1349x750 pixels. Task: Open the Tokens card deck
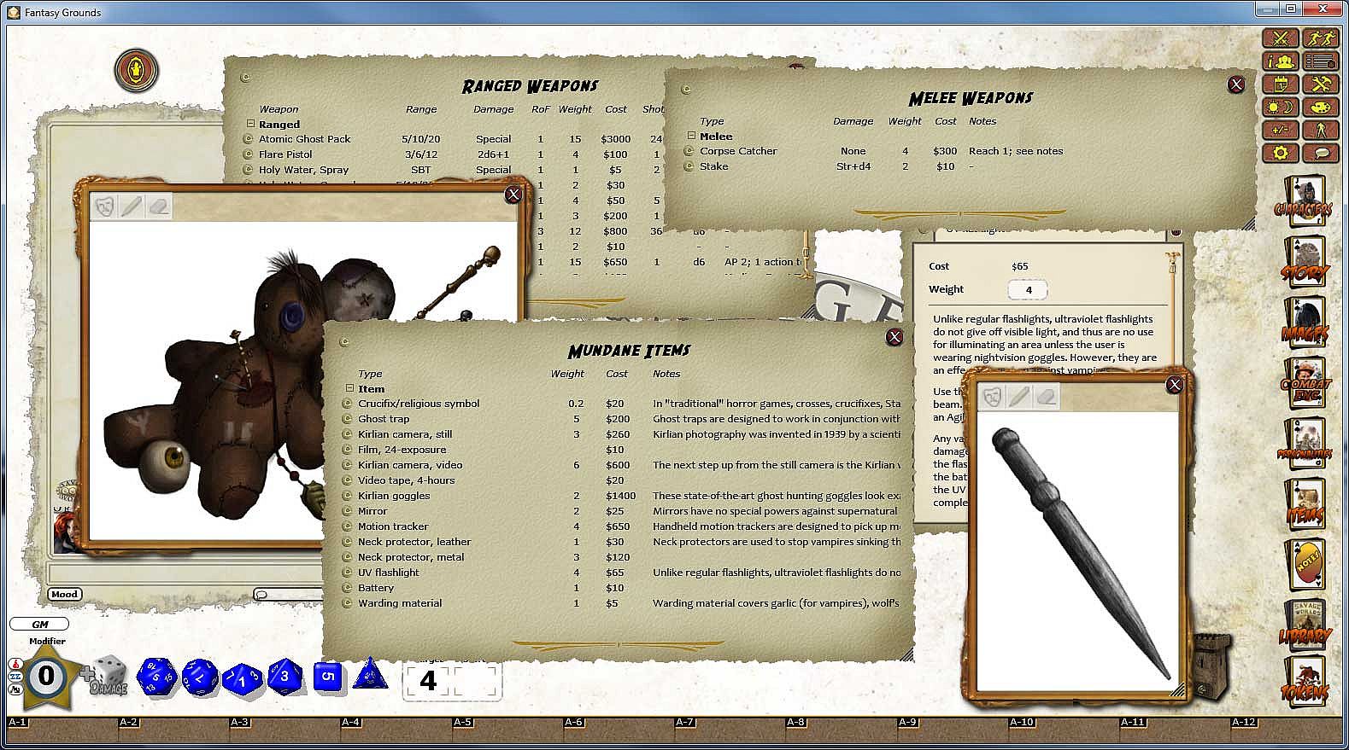tap(1304, 680)
